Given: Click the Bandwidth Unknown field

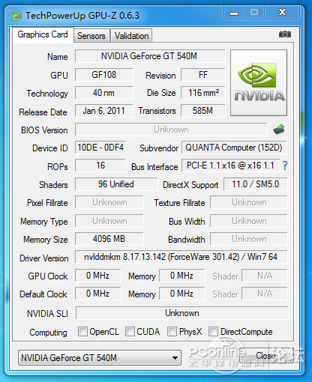Looking at the screenshot, I should tap(249, 239).
